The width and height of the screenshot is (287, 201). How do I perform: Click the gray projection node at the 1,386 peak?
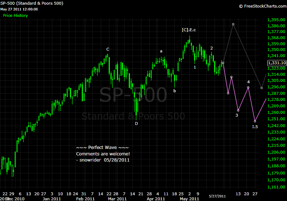pos(233,24)
